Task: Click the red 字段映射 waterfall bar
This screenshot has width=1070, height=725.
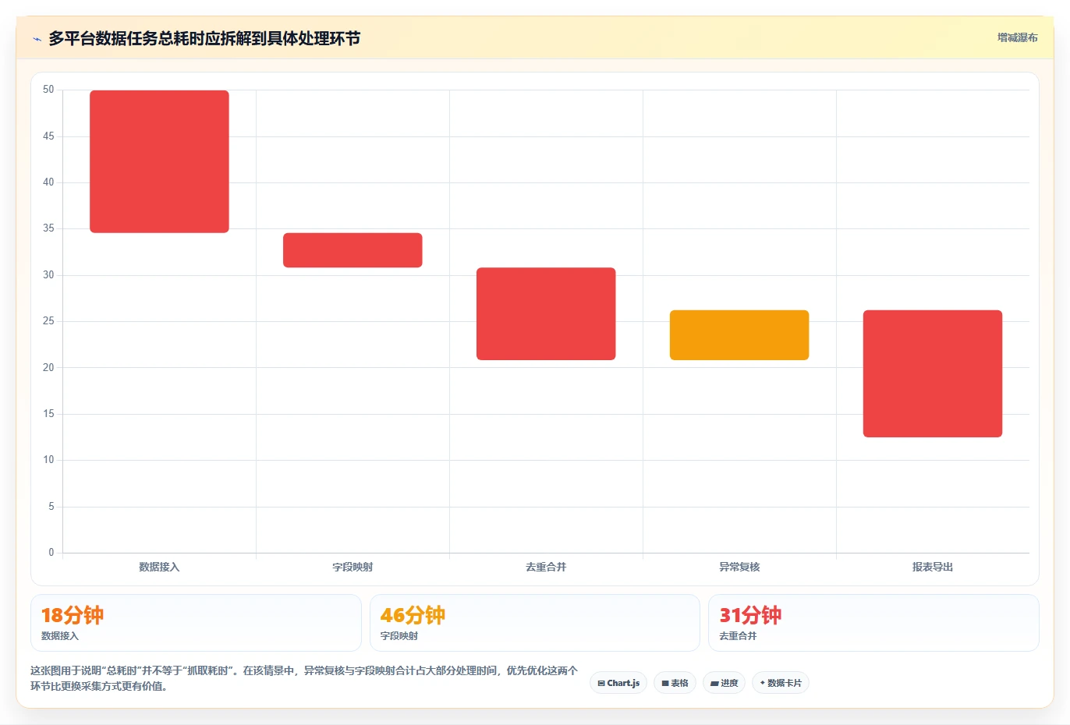Action: click(x=353, y=250)
